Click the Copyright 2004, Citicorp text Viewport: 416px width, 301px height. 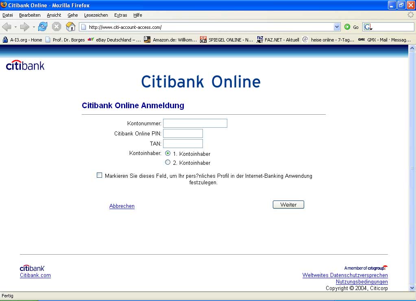[357, 288]
